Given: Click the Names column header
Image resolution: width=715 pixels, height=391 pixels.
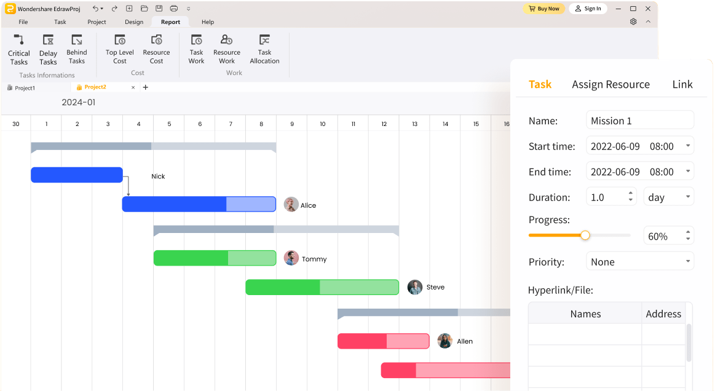Looking at the screenshot, I should [x=585, y=314].
